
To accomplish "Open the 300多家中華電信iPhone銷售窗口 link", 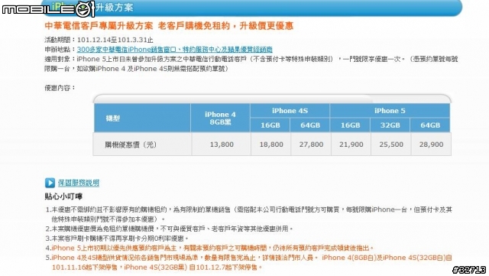I will (175, 50).
